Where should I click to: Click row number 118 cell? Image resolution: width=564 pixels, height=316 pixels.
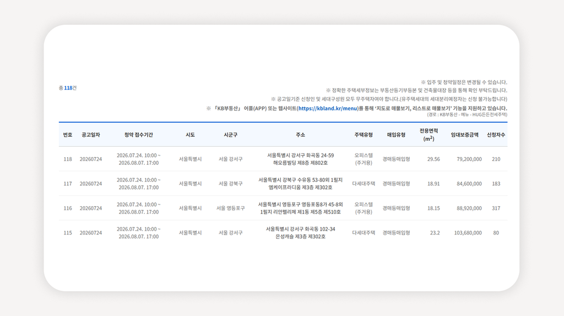click(x=68, y=159)
